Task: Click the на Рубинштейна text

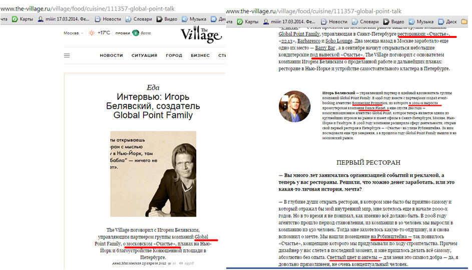Action: [x=388, y=237]
